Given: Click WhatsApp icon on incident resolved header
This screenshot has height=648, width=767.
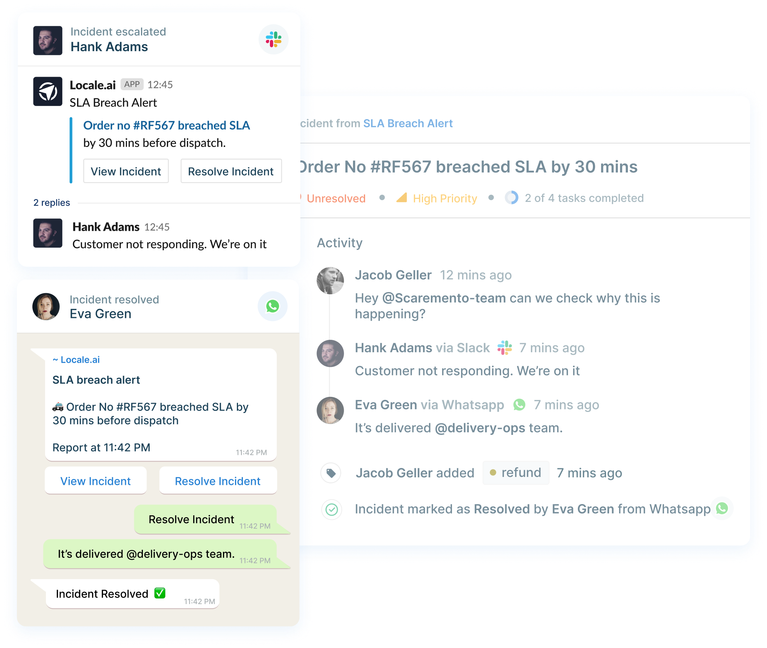Looking at the screenshot, I should (x=273, y=303).
